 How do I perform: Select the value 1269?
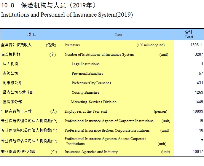[x=199, y=92]
